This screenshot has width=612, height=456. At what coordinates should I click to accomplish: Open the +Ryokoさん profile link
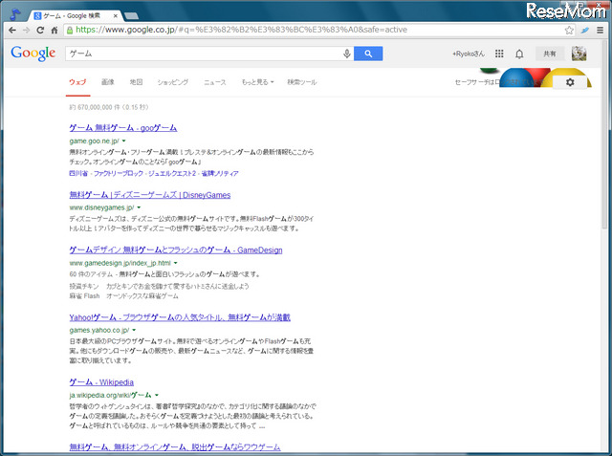(x=469, y=54)
